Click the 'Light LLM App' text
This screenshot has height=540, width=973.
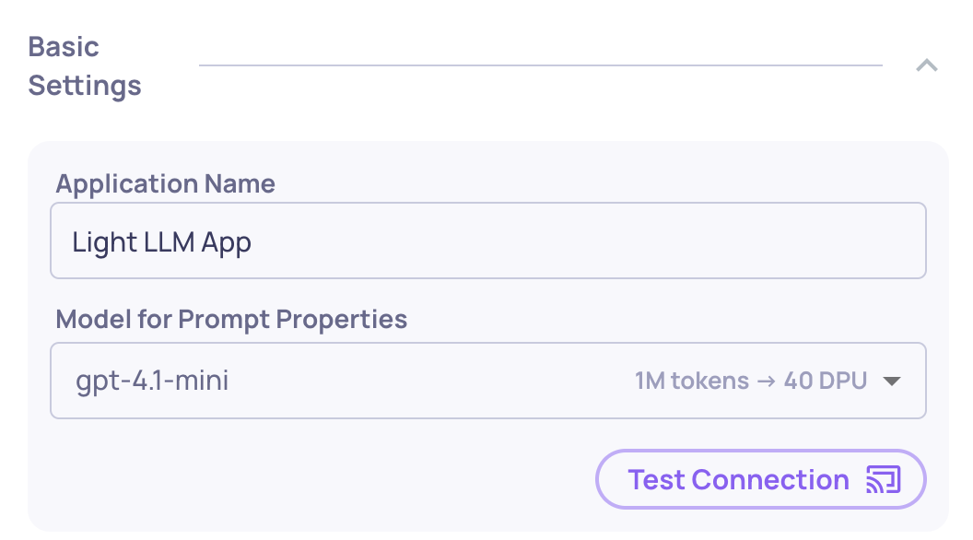pyautogui.click(x=161, y=242)
